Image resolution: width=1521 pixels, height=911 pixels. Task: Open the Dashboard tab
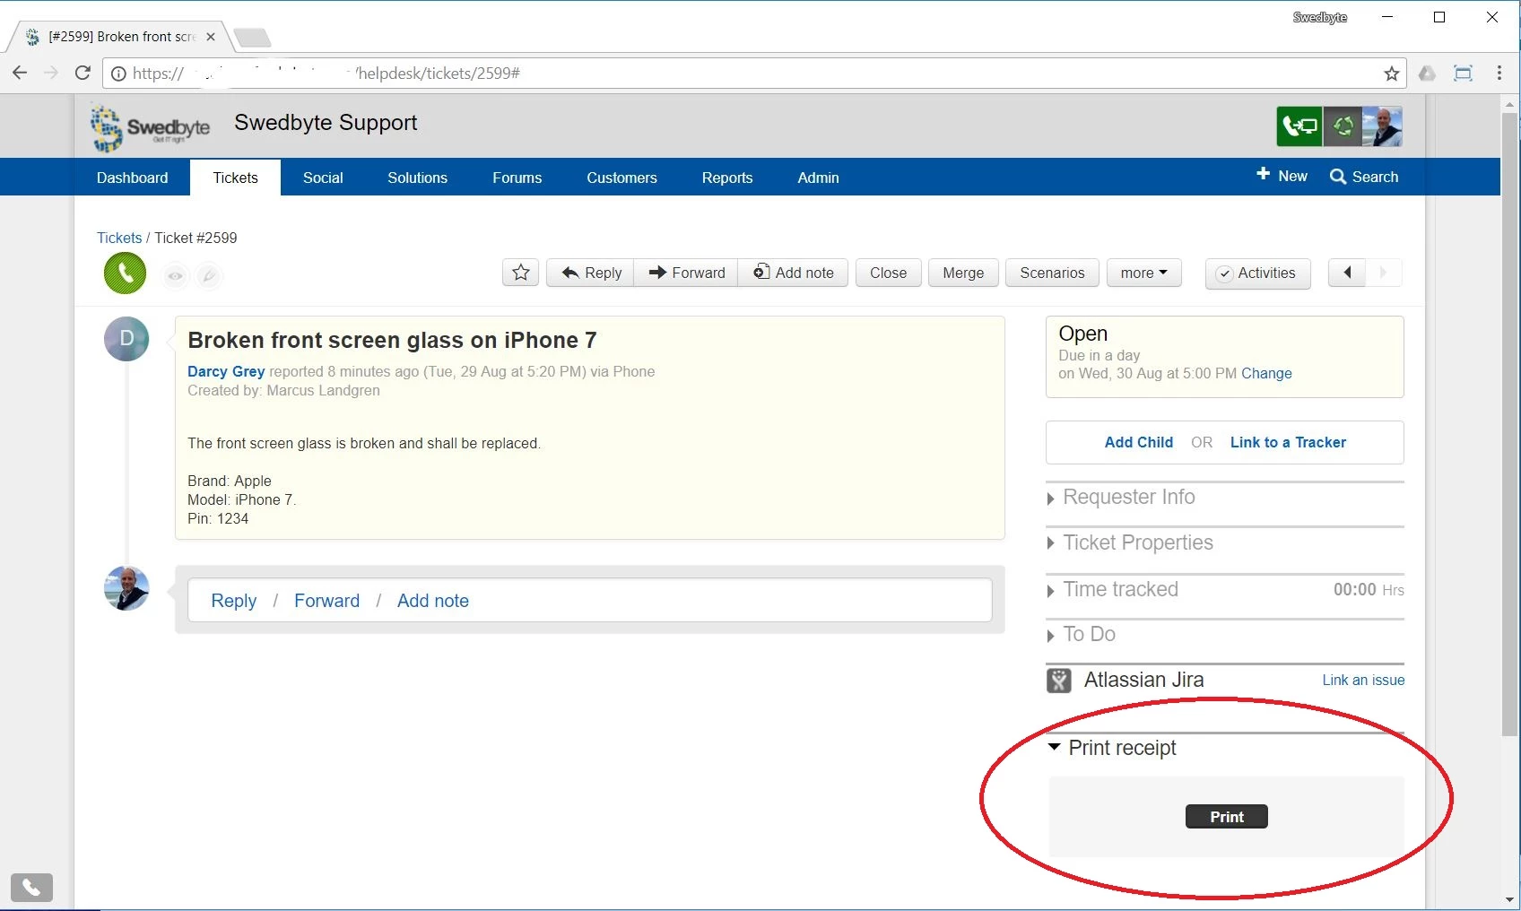[x=133, y=178]
